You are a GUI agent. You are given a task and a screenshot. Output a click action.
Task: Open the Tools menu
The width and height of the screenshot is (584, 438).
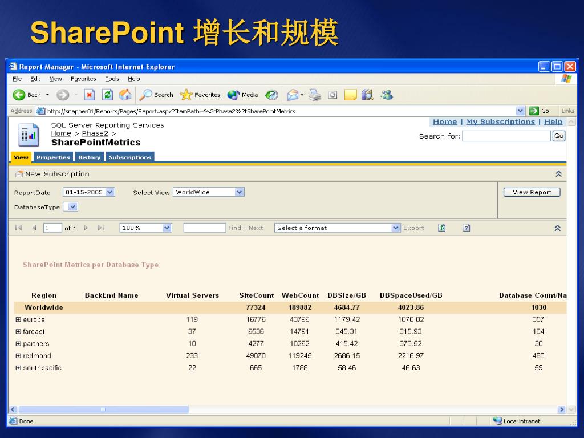point(112,79)
